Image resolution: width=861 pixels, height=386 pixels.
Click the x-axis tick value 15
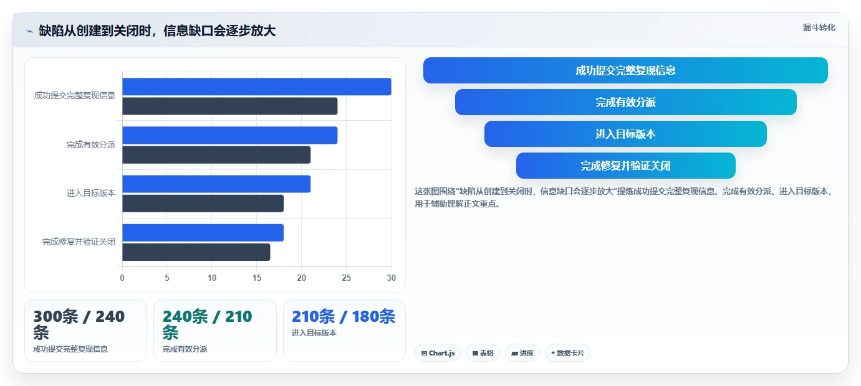tap(257, 278)
